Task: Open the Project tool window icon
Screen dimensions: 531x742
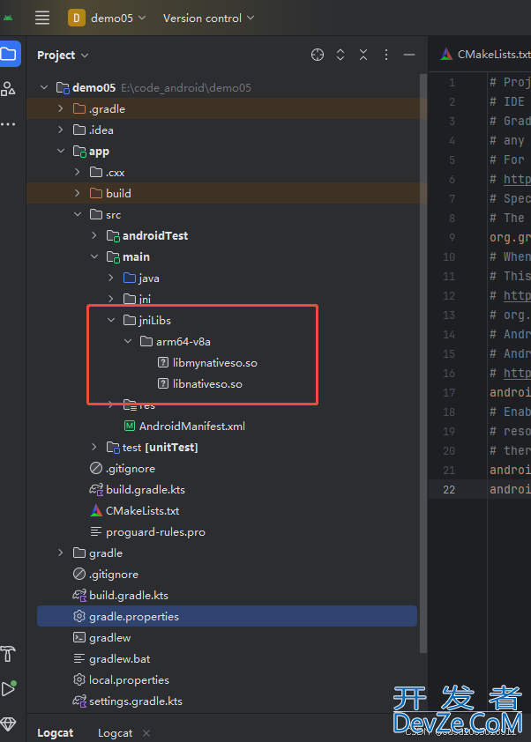Action: pyautogui.click(x=9, y=54)
